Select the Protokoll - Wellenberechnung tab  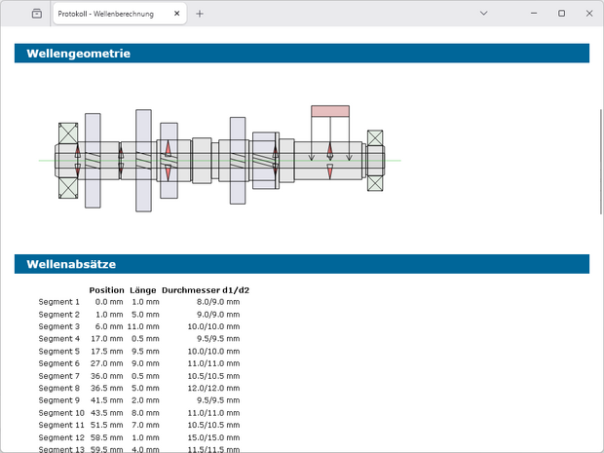(x=107, y=14)
